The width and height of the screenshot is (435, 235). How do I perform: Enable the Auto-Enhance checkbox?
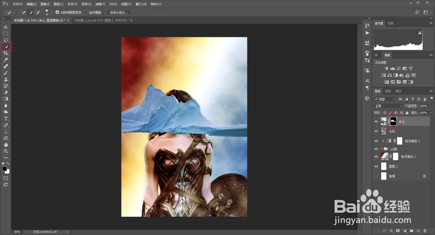click(85, 12)
